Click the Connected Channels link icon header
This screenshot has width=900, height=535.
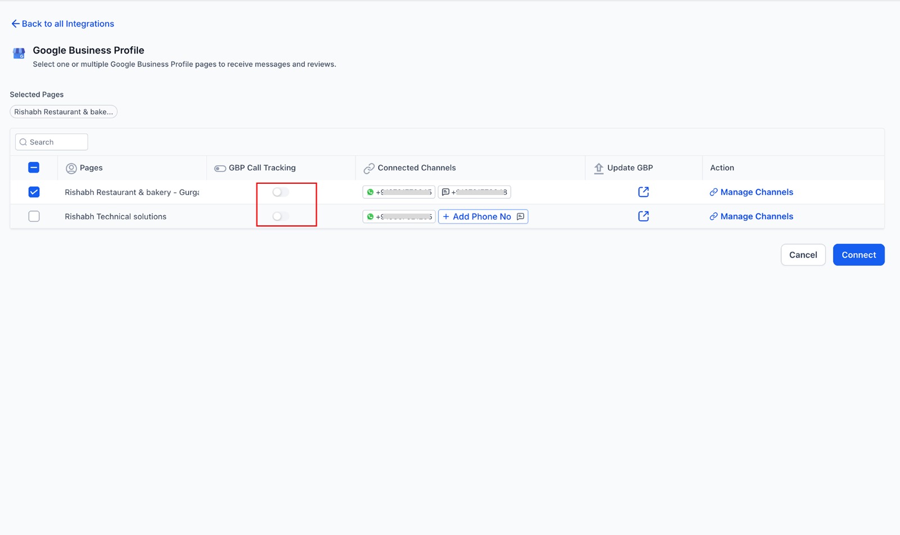(x=370, y=167)
